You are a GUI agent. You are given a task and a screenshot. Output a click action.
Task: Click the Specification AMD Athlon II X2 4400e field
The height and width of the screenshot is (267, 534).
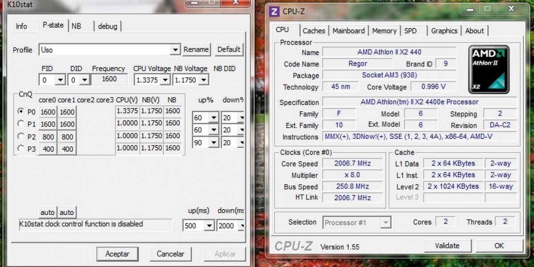click(420, 102)
